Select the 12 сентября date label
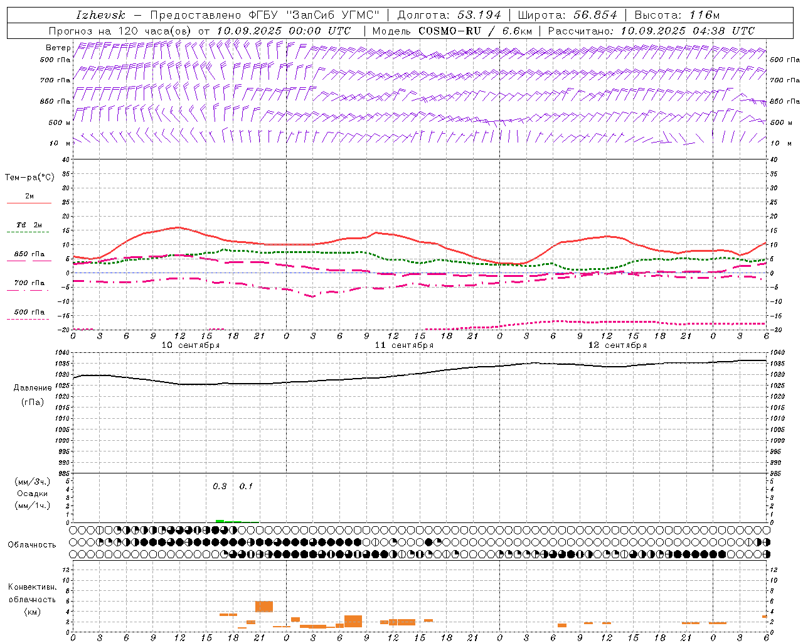The image size is (803, 643). 617,345
